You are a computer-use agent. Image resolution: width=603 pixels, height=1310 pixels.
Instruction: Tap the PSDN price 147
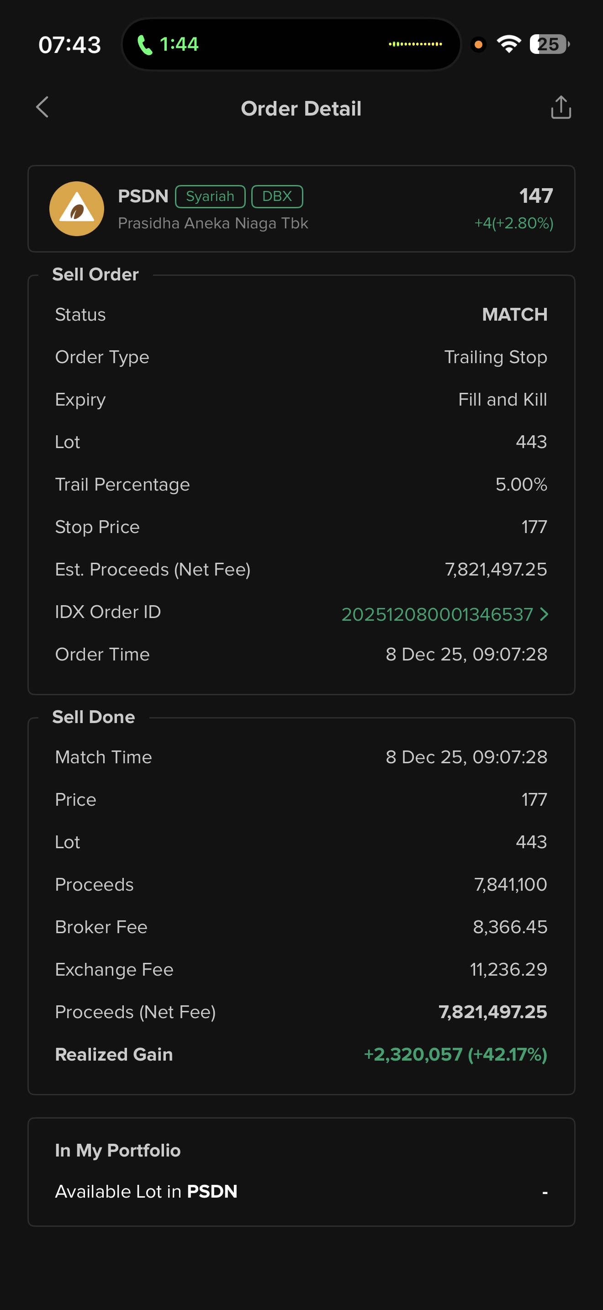(x=536, y=196)
